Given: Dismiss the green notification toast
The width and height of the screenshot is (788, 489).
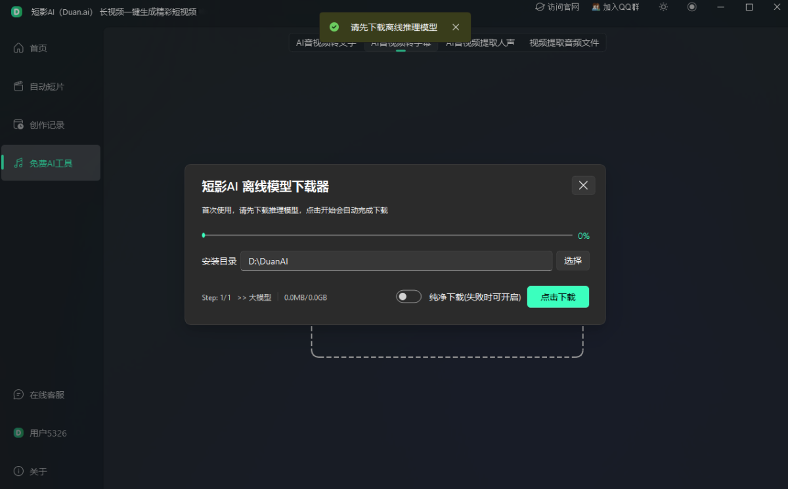Looking at the screenshot, I should (x=456, y=28).
